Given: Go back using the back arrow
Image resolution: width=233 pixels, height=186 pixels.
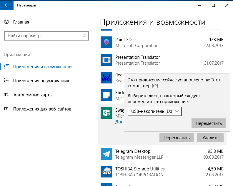Looking at the screenshot, I should pos(6,5).
